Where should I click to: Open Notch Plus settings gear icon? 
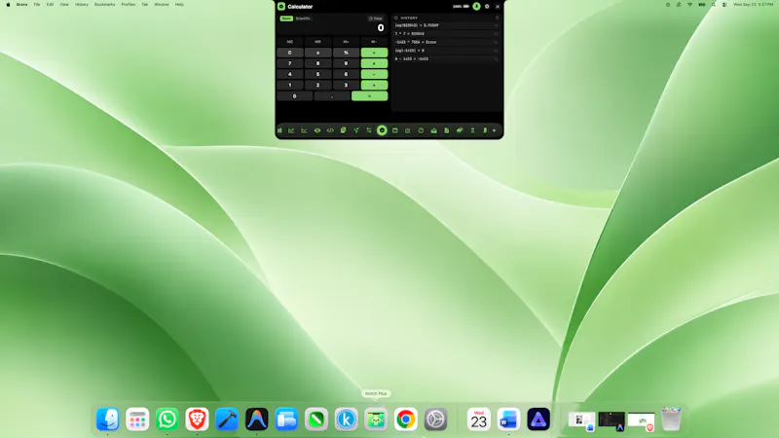pyautogui.click(x=487, y=7)
